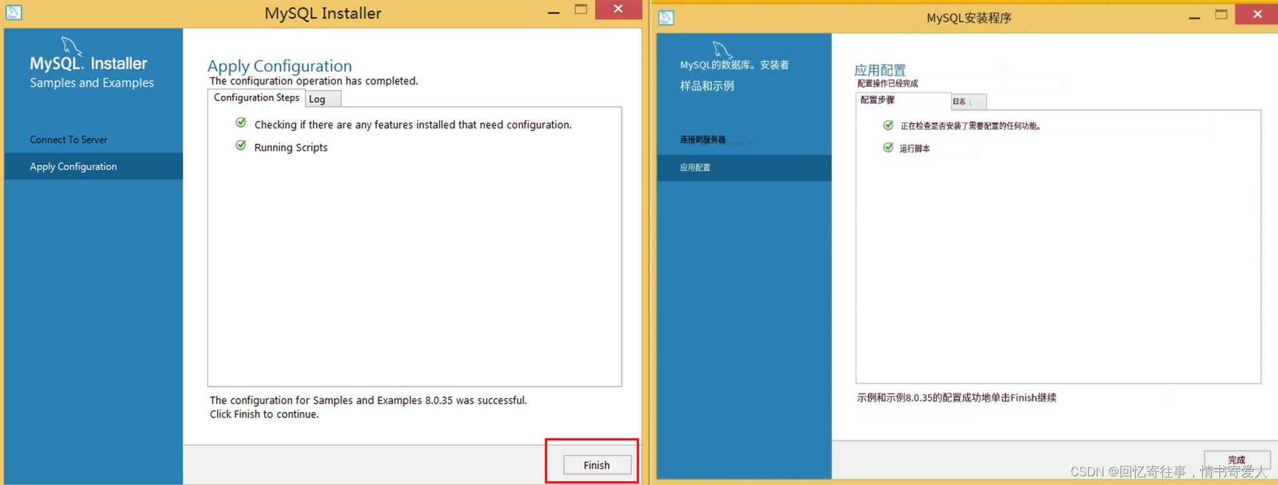
Task: Click the Finish button in MySQL Installer
Action: pos(597,465)
